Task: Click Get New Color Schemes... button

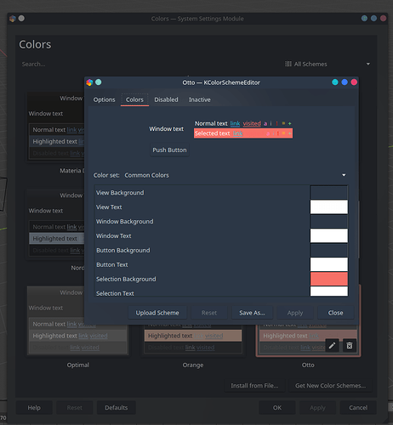Action: (x=330, y=386)
